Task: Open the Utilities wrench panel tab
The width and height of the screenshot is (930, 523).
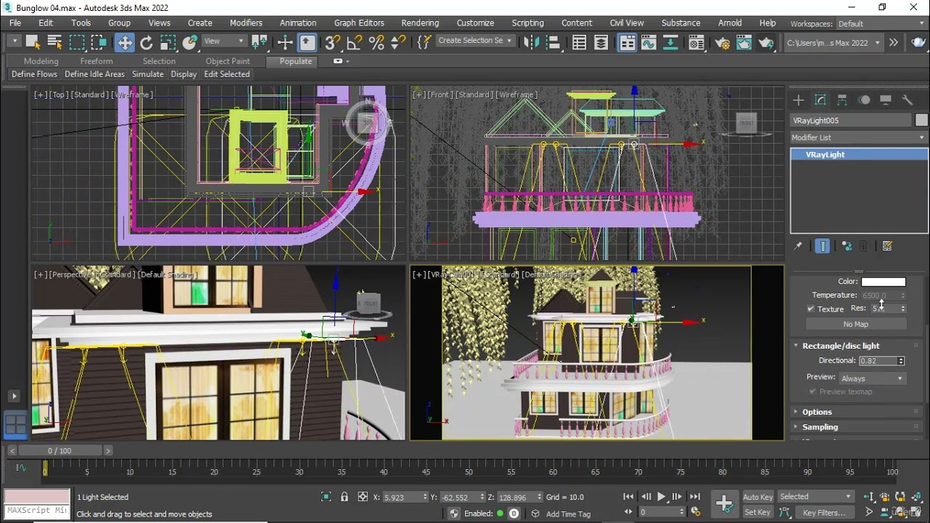Action: tap(907, 100)
